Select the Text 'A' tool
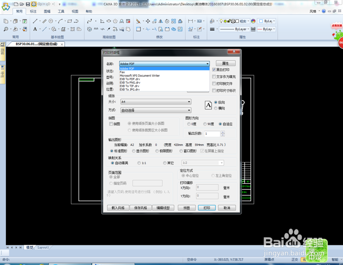The height and width of the screenshot is (265, 343). point(35,29)
